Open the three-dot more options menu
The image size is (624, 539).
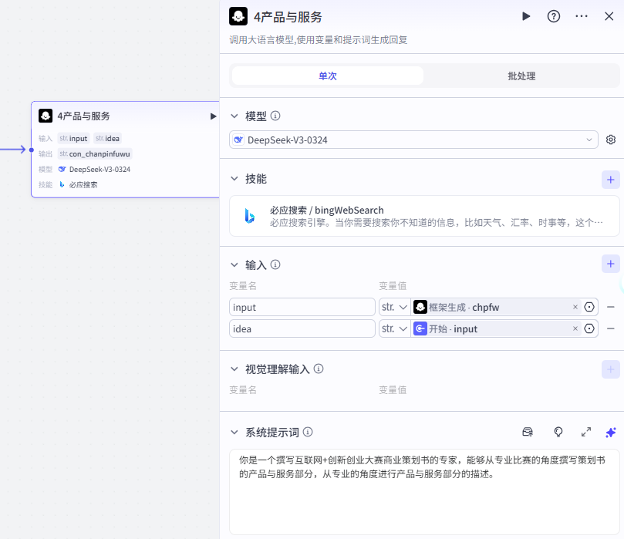point(582,16)
